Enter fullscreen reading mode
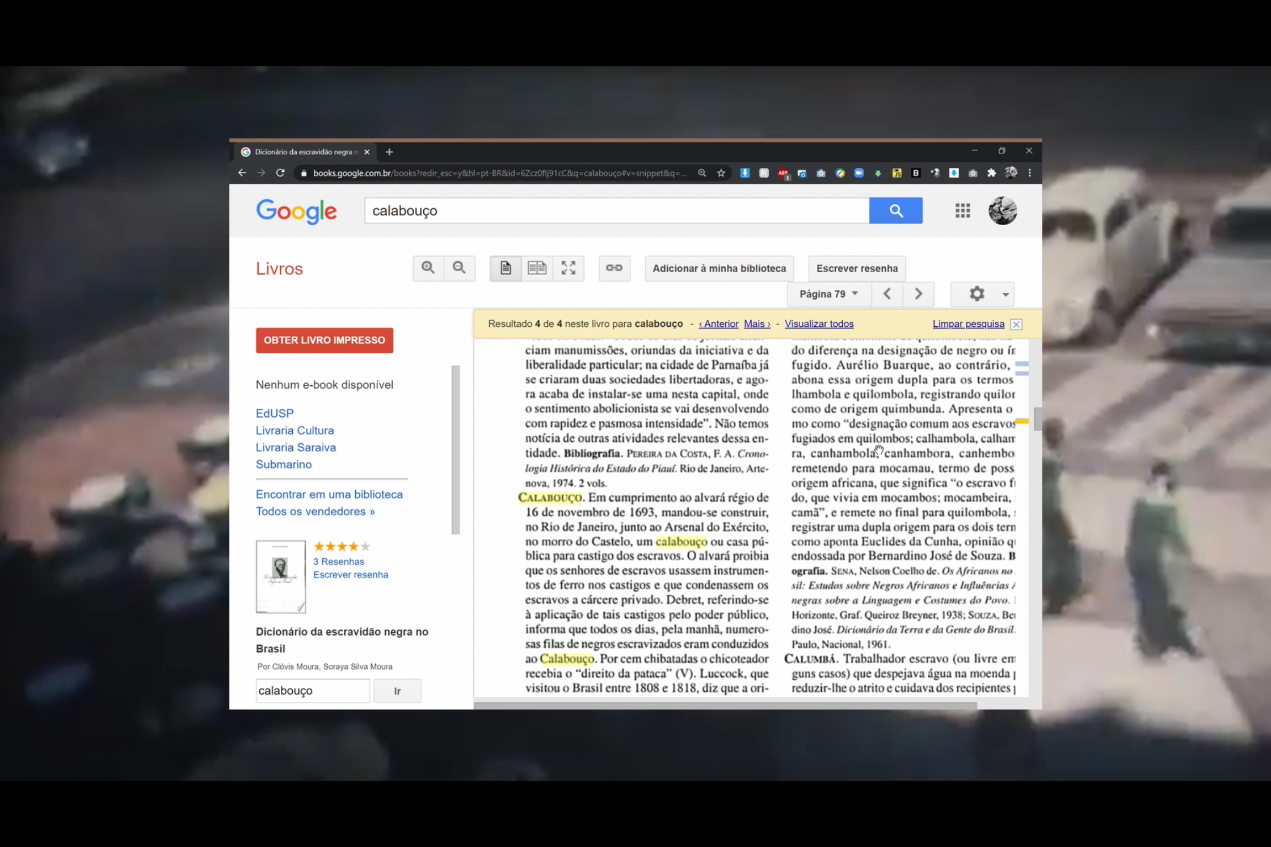This screenshot has width=1271, height=847. pos(568,268)
